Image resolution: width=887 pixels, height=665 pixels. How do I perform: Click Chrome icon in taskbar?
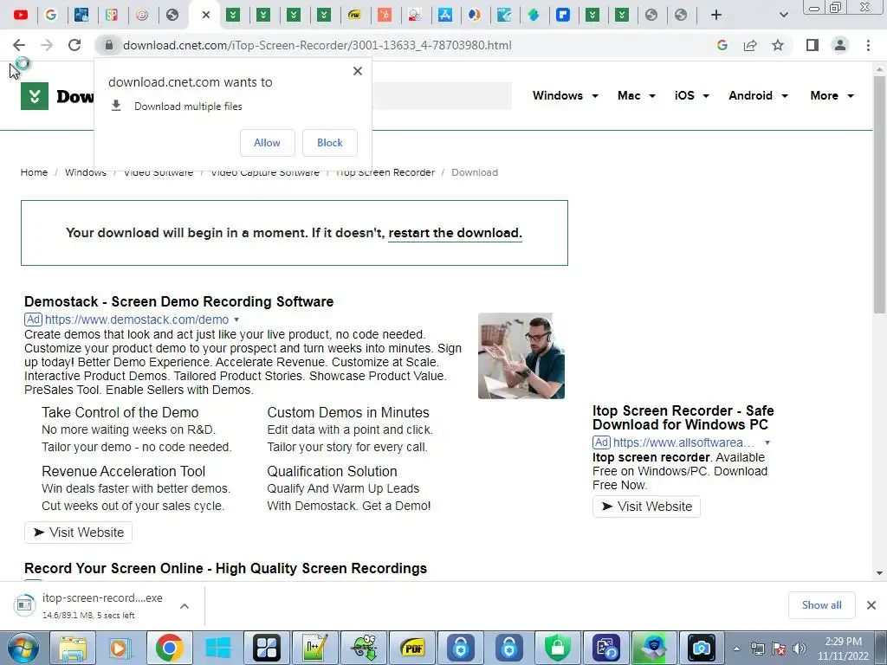point(169,648)
